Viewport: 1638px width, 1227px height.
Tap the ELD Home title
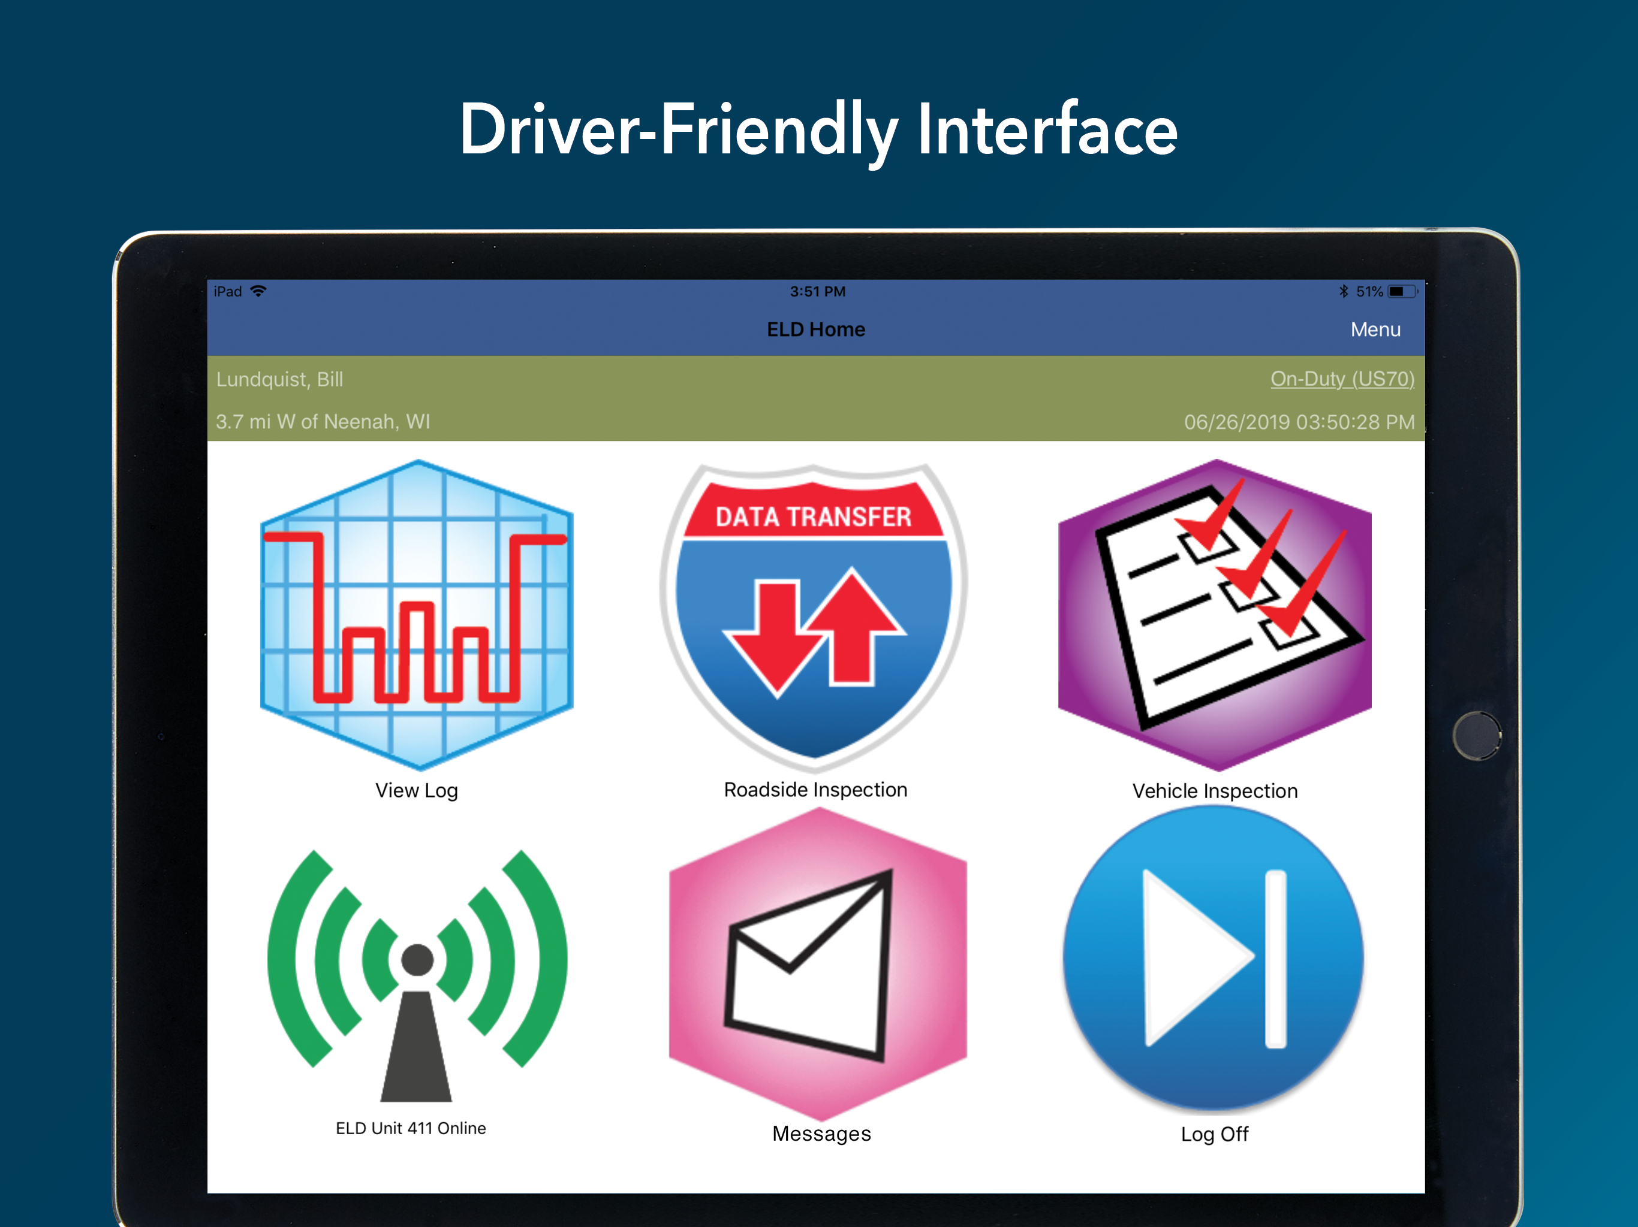[815, 330]
